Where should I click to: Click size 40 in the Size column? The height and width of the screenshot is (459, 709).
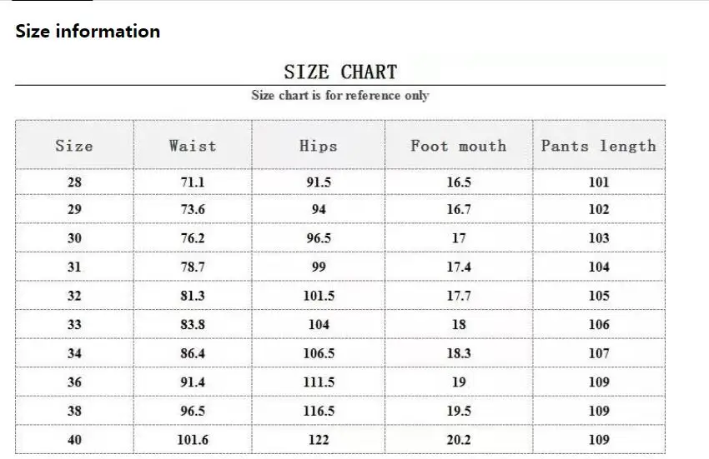[74, 440]
